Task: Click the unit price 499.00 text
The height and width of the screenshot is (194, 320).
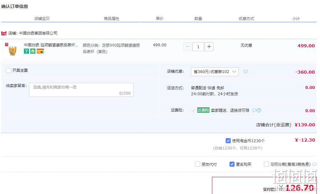Action: click(x=160, y=45)
